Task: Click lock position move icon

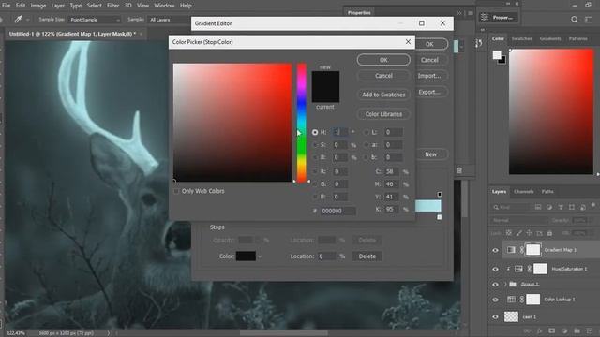Action: (x=529, y=233)
